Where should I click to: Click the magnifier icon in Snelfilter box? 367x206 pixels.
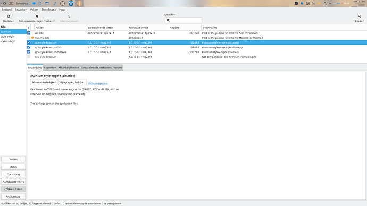(x=168, y=20)
